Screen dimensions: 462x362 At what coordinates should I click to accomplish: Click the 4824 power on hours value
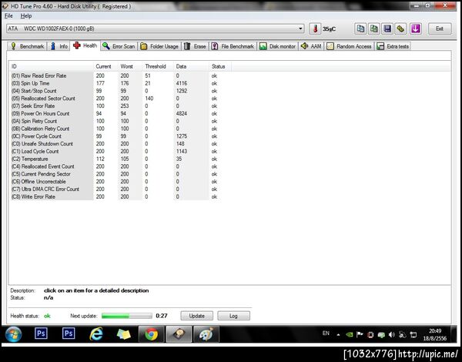(182, 113)
